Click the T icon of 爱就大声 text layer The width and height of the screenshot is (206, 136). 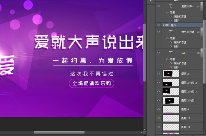coord(171,6)
